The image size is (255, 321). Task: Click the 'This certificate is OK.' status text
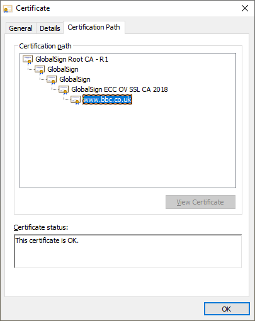(47, 240)
